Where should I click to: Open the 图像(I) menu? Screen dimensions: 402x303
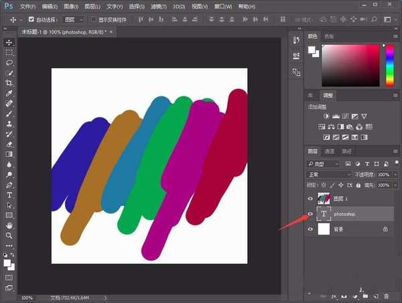pos(71,6)
